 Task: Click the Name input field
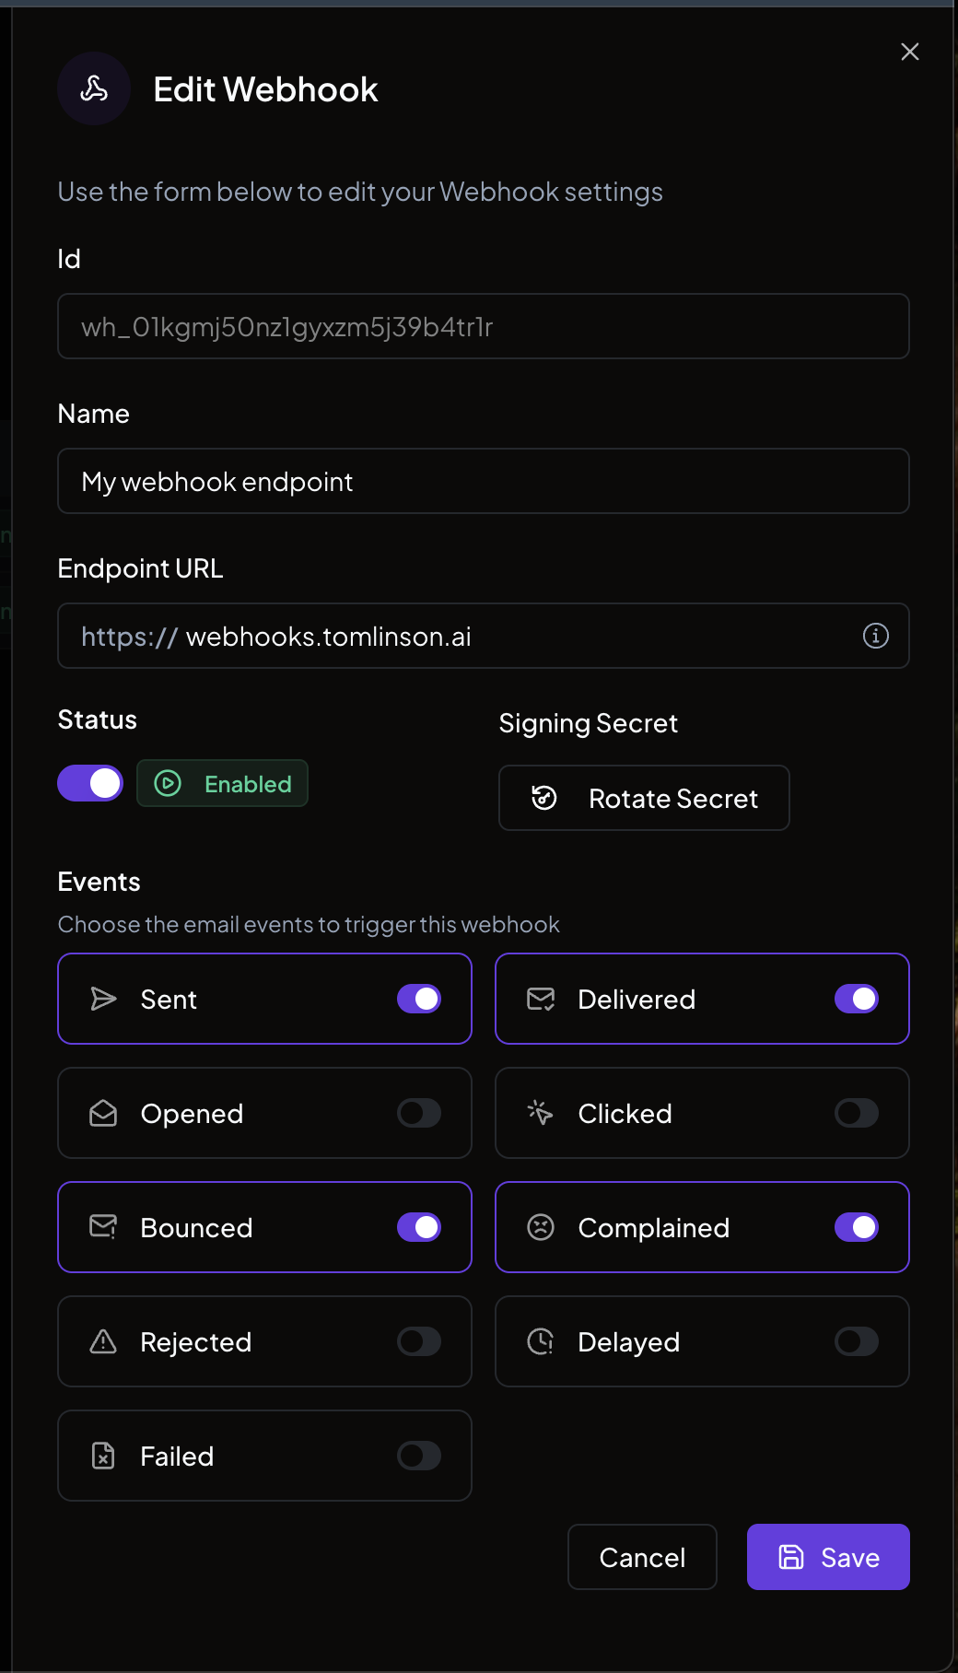[x=484, y=481]
